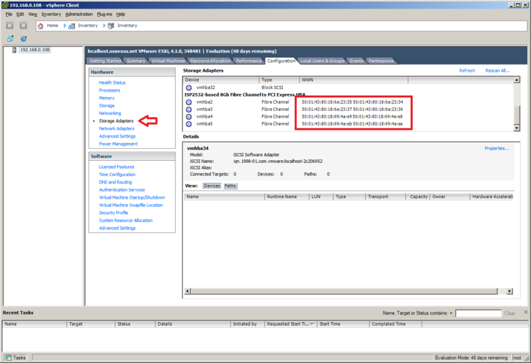Click the devices table scroll left arrow
Image resolution: width=531 pixels, height=363 pixels.
pyautogui.click(x=188, y=291)
